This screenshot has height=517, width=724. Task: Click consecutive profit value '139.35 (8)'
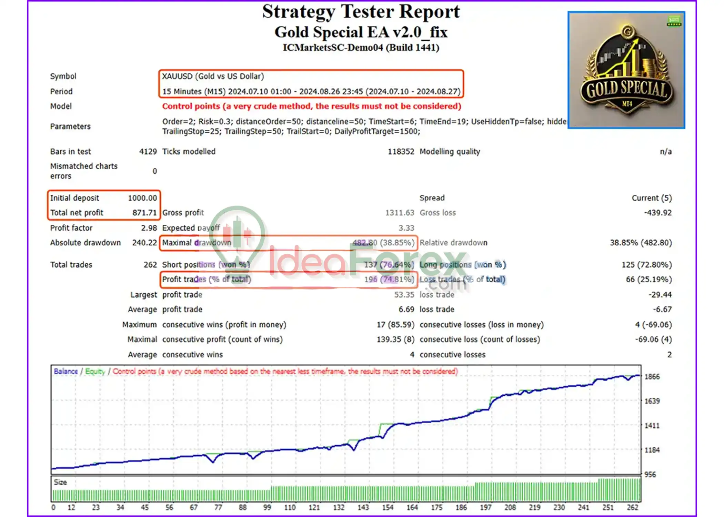click(395, 339)
